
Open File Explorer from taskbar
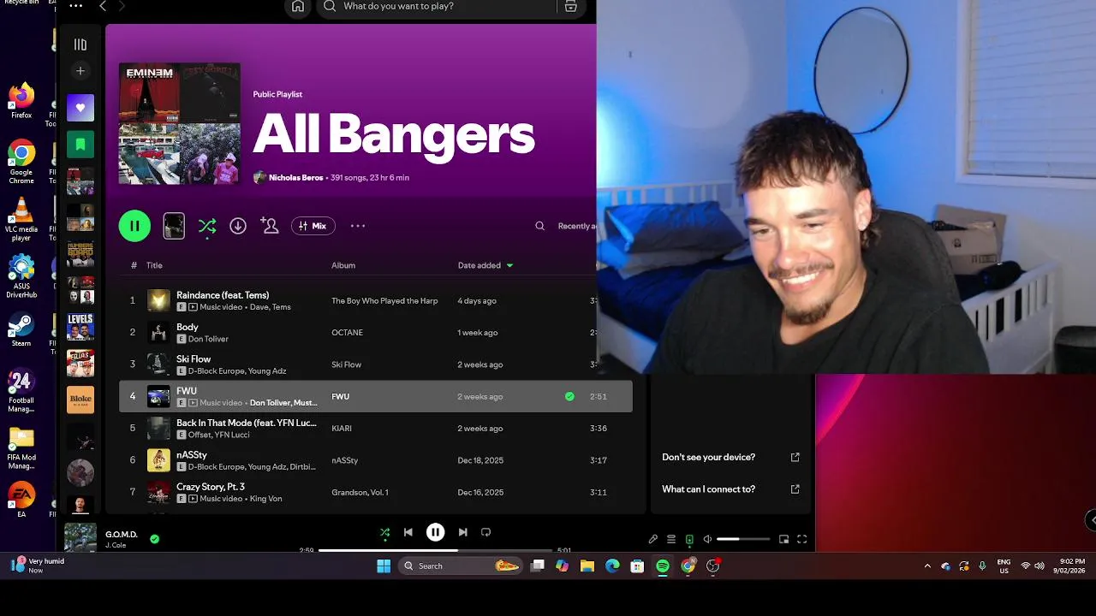click(x=587, y=566)
